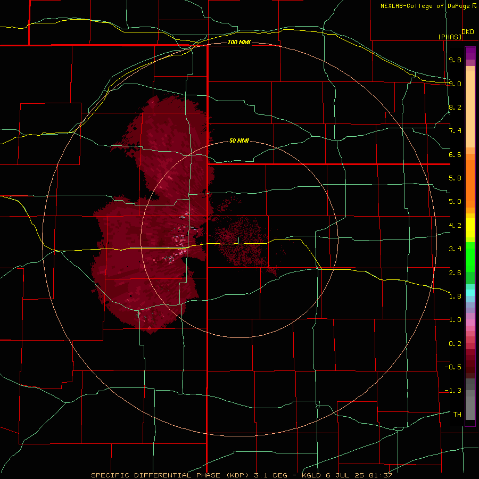Click the 9.8 value on the color scale
Viewport: 479px width, 479px height.
coord(455,60)
